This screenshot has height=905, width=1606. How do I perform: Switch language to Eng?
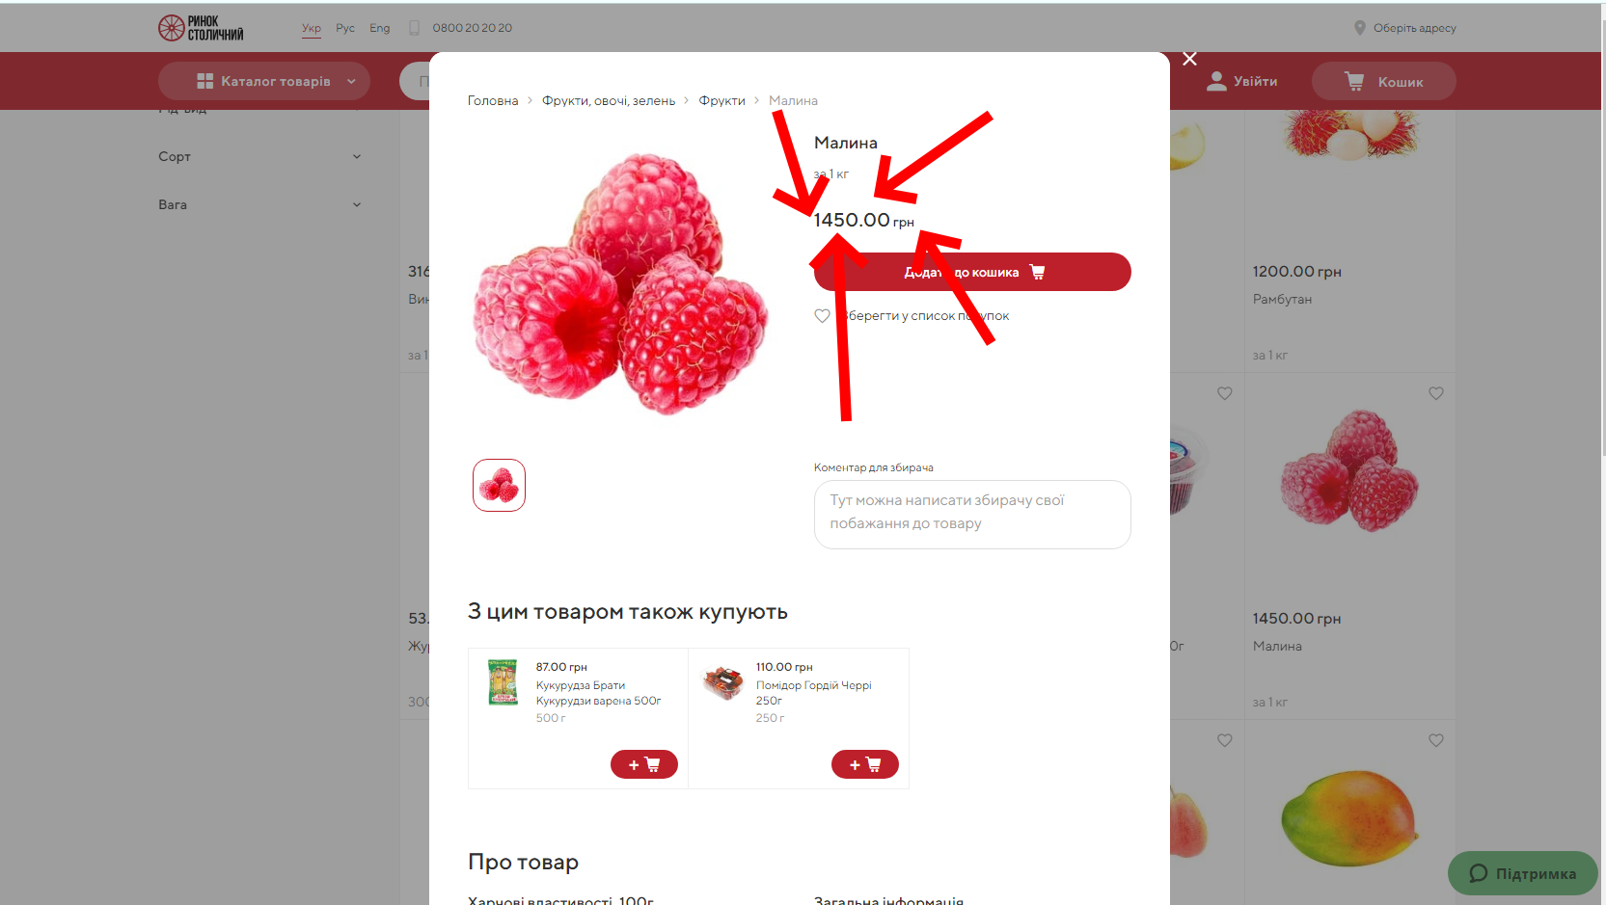coord(380,28)
